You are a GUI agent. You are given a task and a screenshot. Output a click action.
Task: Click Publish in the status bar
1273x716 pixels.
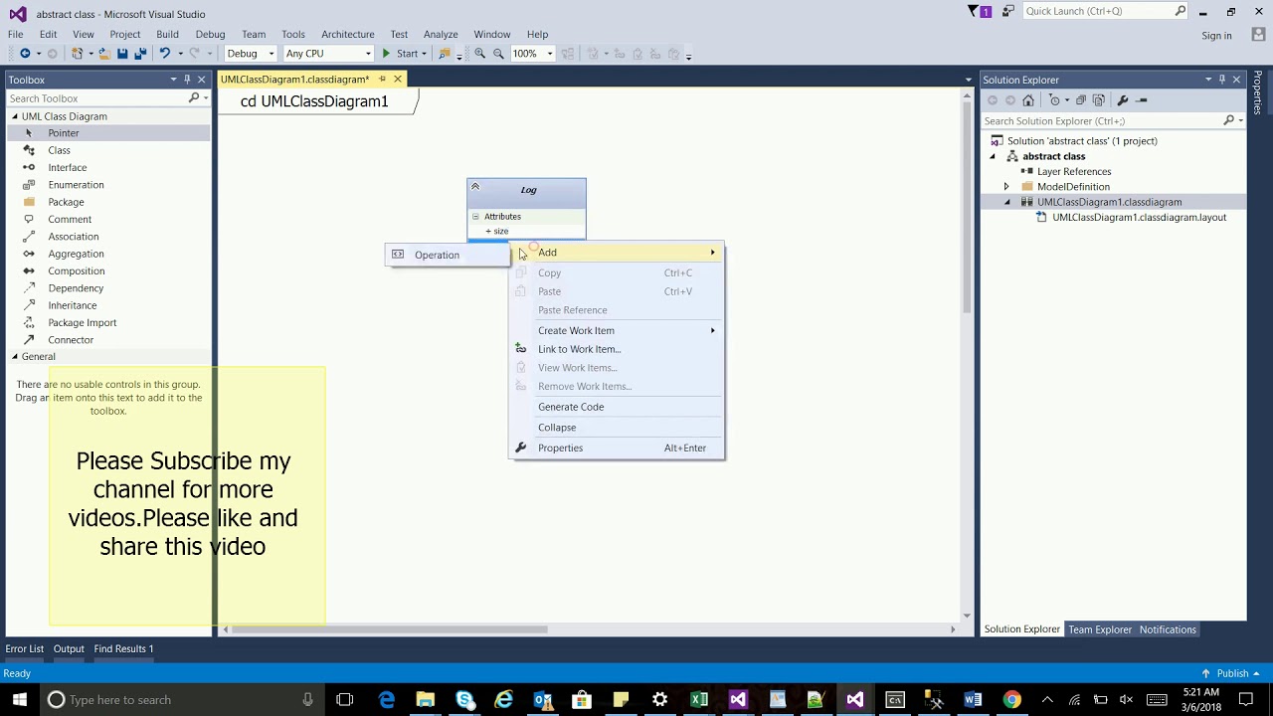click(1232, 673)
